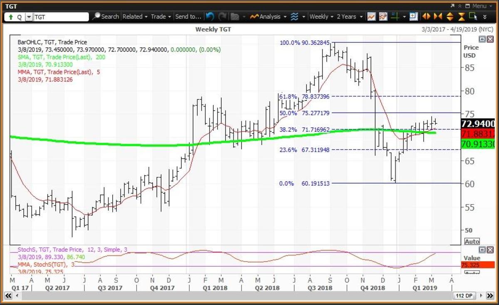
Task: Click the bottom left single scroll arrow
Action: point(17,295)
